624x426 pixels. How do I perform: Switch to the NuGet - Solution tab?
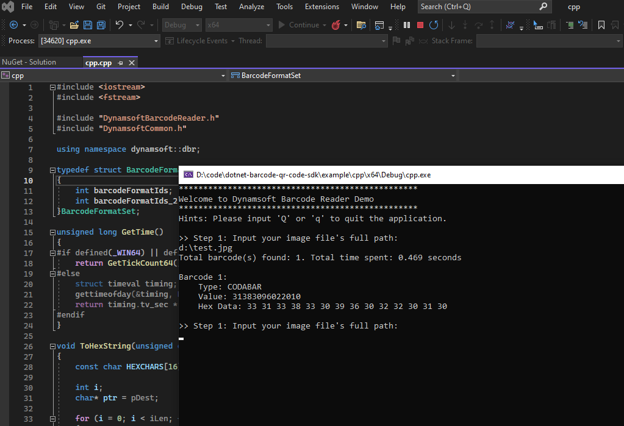pyautogui.click(x=29, y=62)
